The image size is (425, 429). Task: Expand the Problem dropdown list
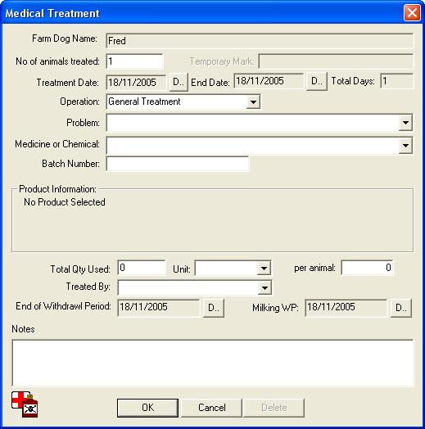coord(405,123)
